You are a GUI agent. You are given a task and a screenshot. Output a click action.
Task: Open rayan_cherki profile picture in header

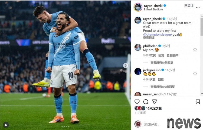coord(138,7)
